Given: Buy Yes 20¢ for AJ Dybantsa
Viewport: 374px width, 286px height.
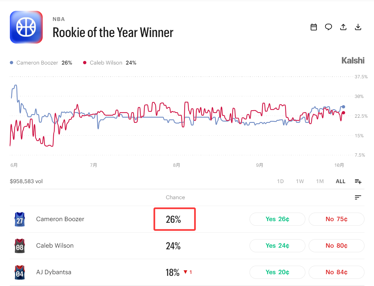Looking at the screenshot, I should pos(277,273).
